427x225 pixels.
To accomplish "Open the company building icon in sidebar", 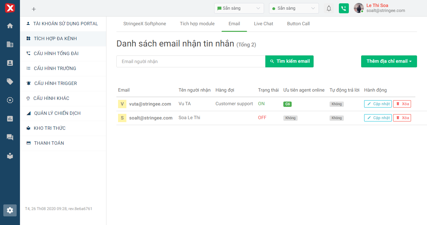I will click(10, 44).
